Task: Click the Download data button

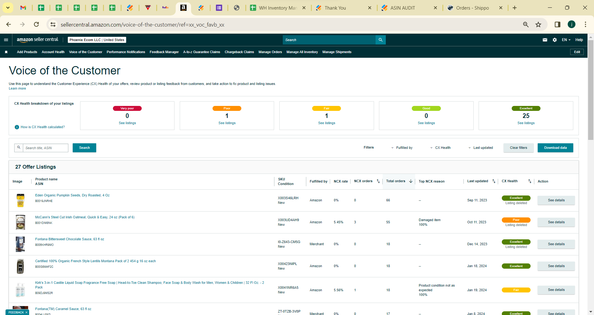Action: coord(555,148)
